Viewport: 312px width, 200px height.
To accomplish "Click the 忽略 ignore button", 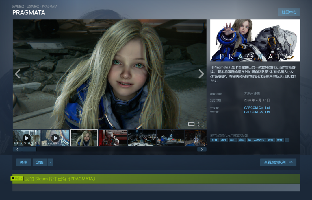I will 40,162.
